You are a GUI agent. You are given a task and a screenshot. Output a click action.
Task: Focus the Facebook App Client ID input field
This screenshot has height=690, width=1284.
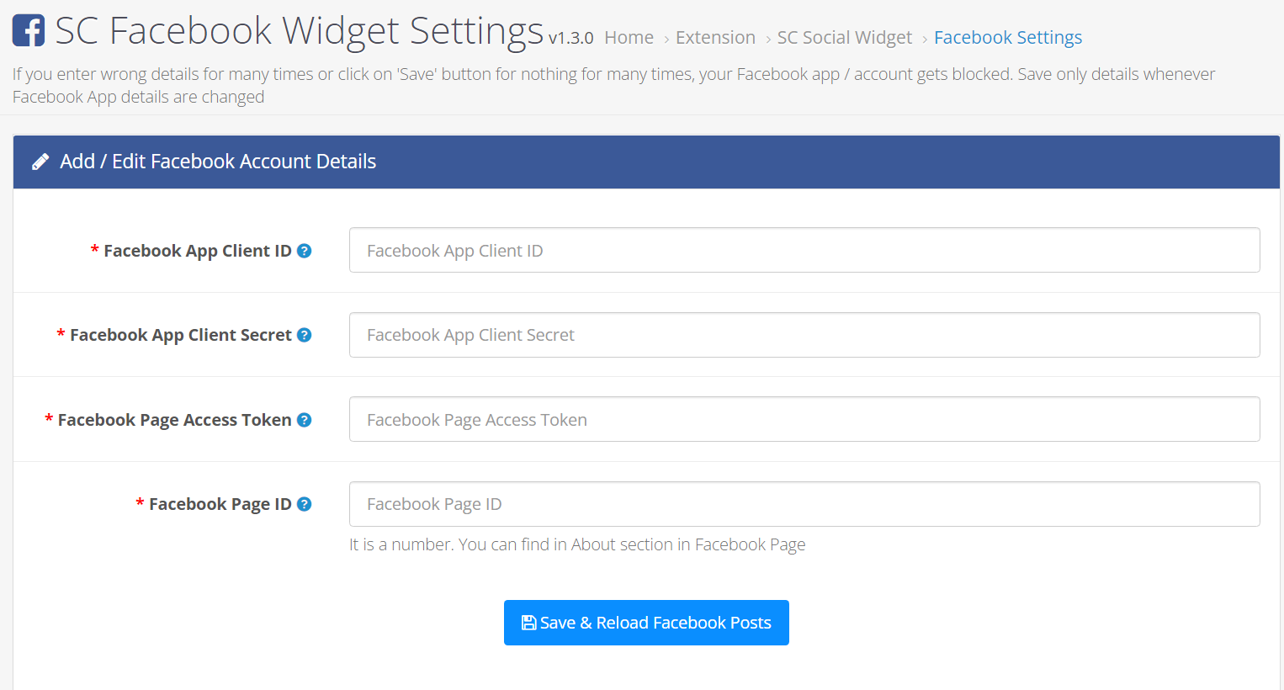click(804, 251)
